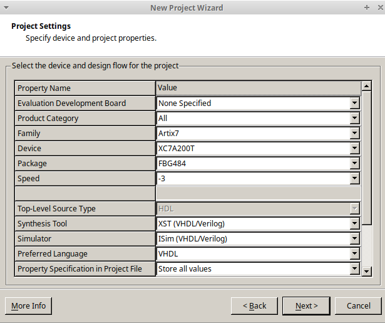Expand the Simulator dropdown showing ISim

(354, 239)
